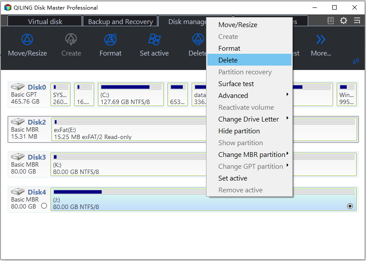Switch to the Virtual disk tab

click(x=45, y=21)
